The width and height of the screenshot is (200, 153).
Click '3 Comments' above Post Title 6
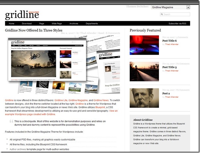[182, 37]
